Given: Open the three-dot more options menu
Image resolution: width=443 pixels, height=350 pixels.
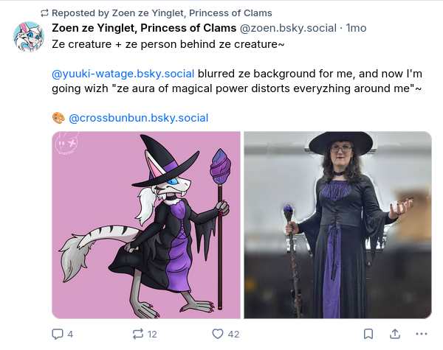Looking at the screenshot, I should point(422,334).
